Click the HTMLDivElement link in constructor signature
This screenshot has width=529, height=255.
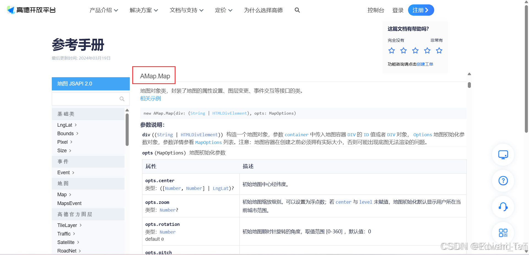pos(230,113)
